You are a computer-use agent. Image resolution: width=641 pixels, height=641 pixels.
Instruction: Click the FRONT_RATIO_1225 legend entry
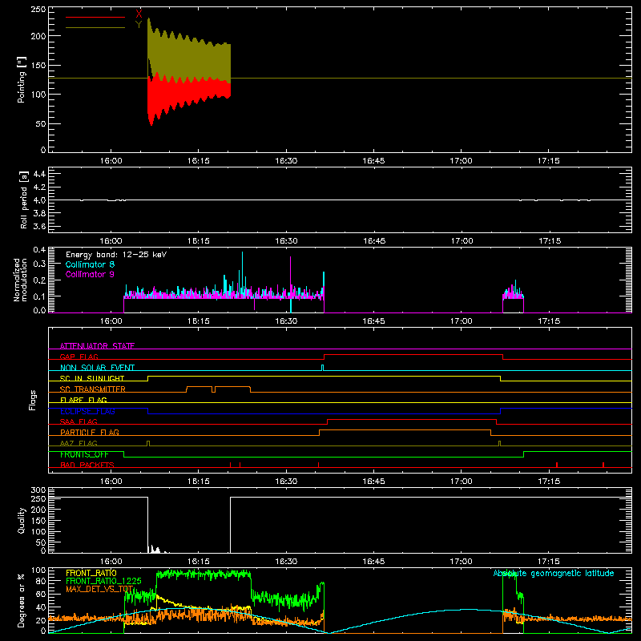tap(103, 581)
